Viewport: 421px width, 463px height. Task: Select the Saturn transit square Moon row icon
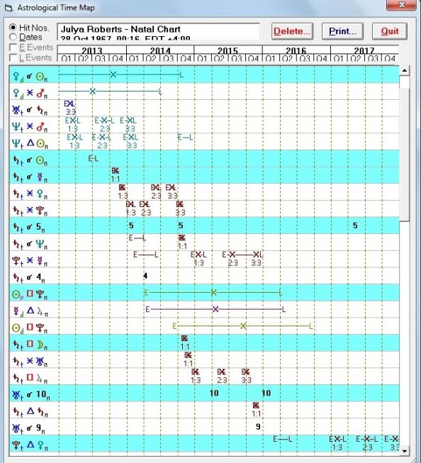click(x=30, y=344)
